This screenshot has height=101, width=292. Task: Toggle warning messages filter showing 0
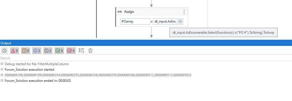pyautogui.click(x=26, y=51)
